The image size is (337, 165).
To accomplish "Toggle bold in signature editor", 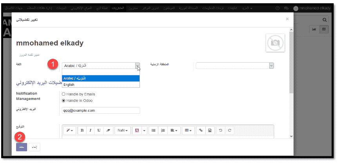I will click(x=82, y=131).
